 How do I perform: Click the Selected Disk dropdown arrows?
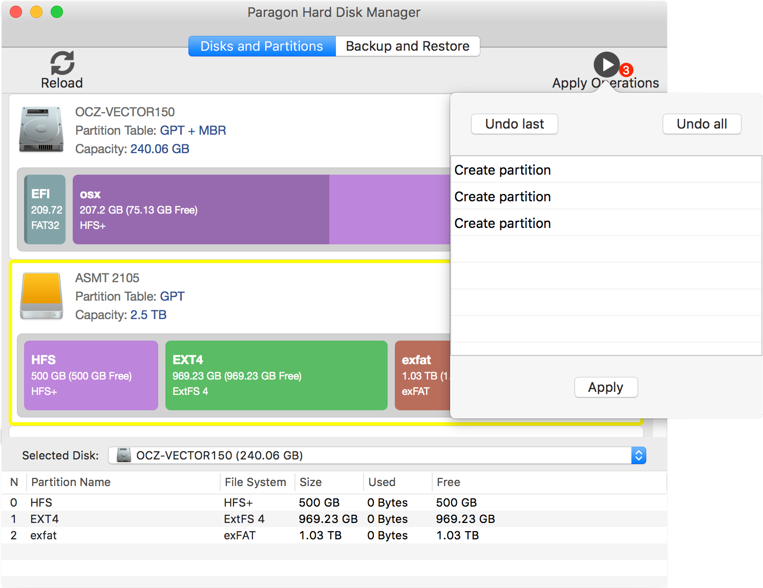pos(639,455)
